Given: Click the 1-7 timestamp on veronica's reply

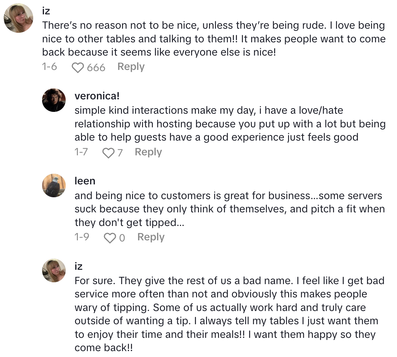Looking at the screenshot, I should (x=81, y=152).
